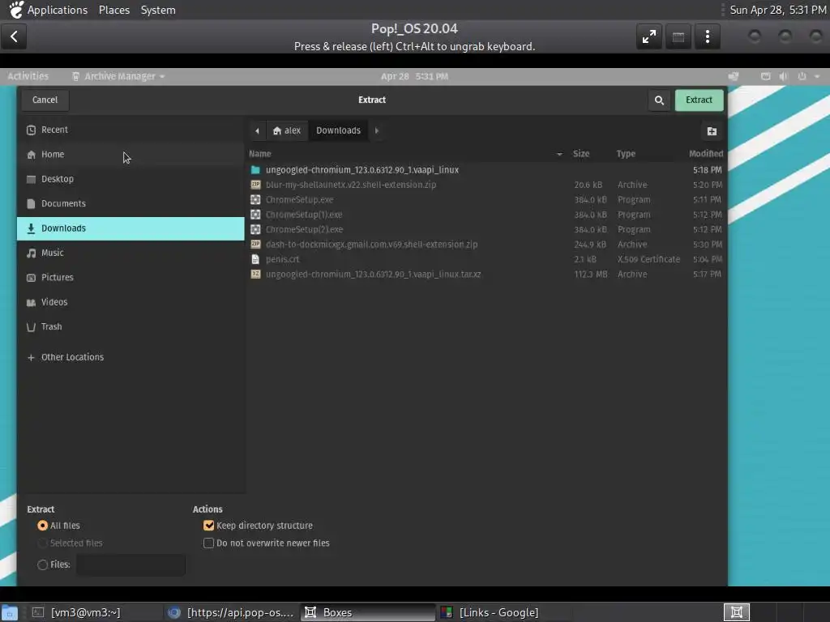
Task: Click ChromeSetup.exe file row
Action: [486, 199]
